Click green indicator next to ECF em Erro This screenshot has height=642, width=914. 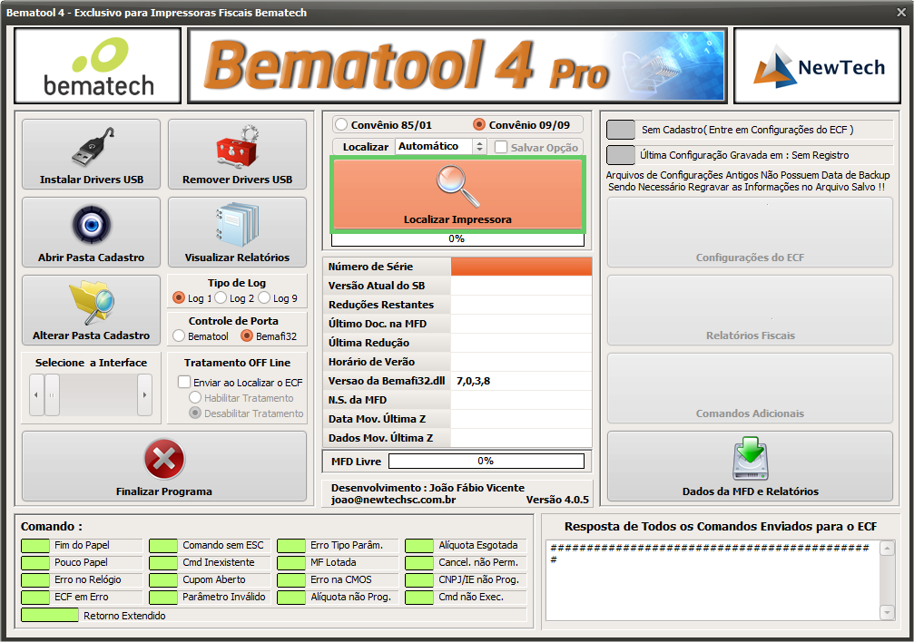(x=35, y=598)
